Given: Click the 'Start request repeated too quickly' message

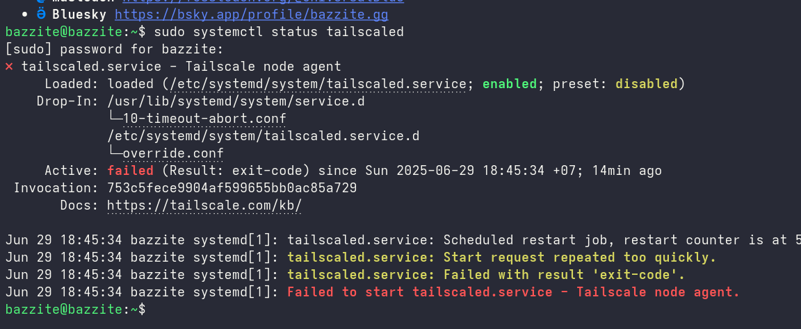Looking at the screenshot, I should click(501, 258).
